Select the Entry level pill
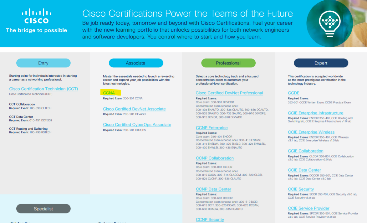The height and width of the screenshot is (223, 367). click(43, 63)
